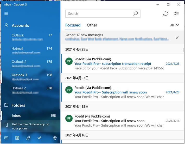Open the To Do checkmark icon
This screenshot has height=144, width=185.
(39, 138)
